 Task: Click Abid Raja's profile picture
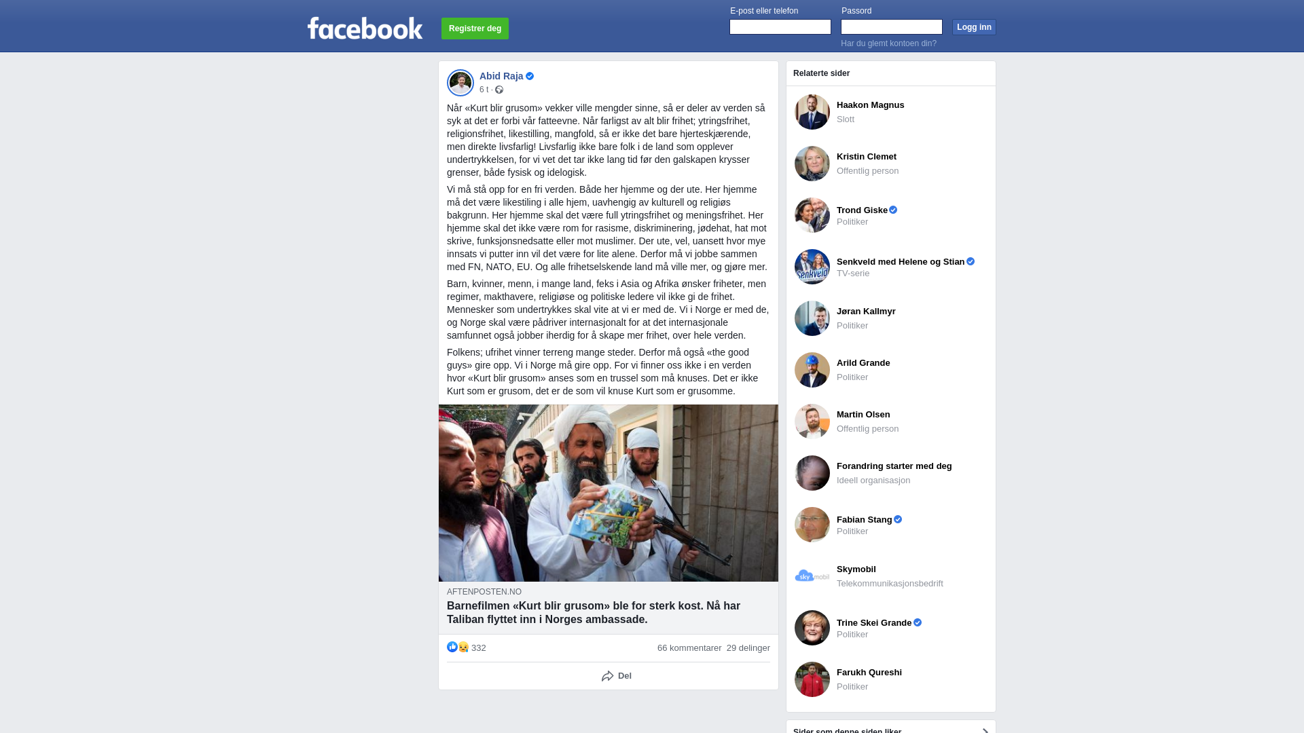[x=460, y=83]
